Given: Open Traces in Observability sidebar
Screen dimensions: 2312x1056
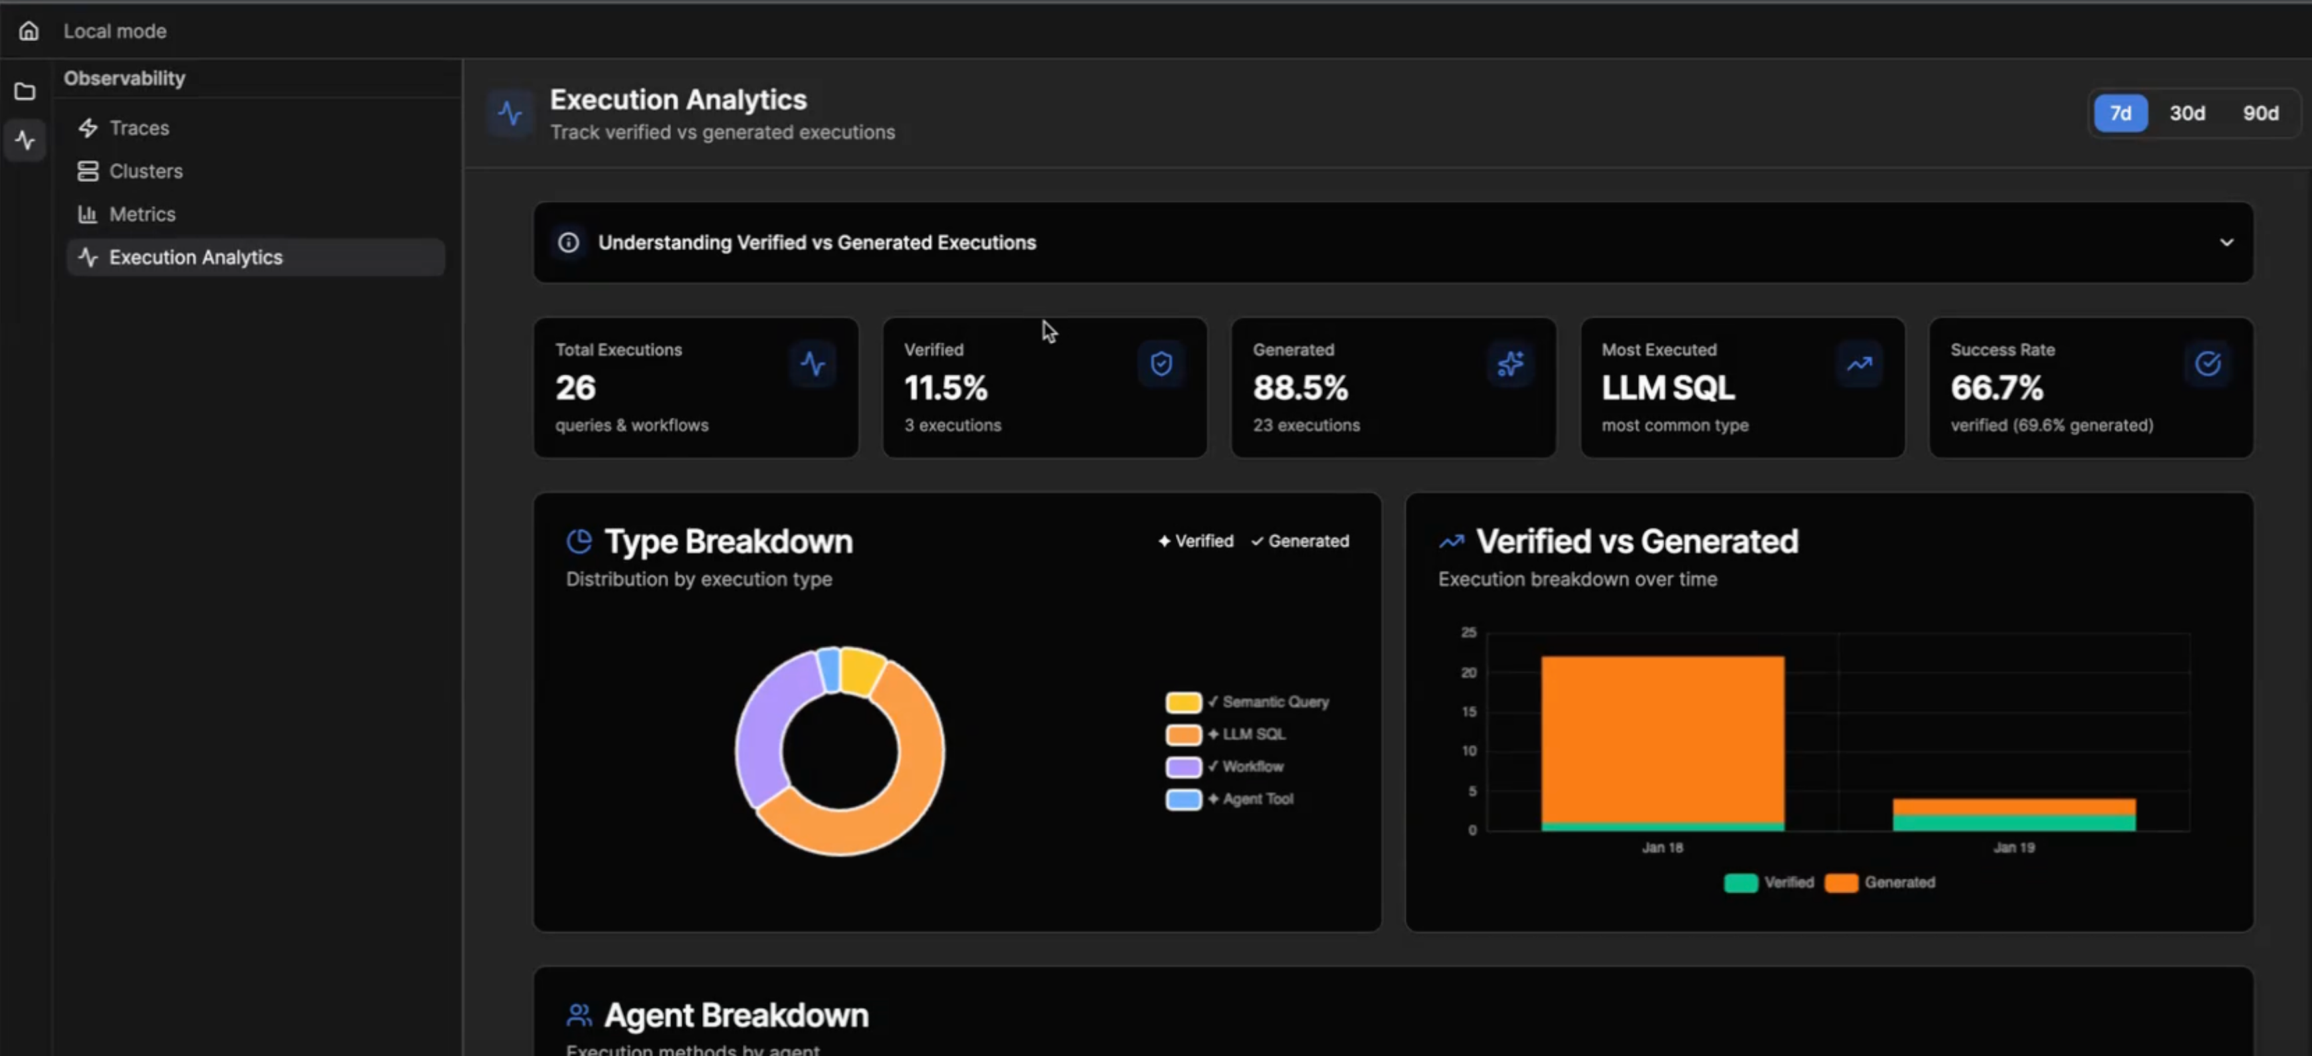Looking at the screenshot, I should click(139, 128).
